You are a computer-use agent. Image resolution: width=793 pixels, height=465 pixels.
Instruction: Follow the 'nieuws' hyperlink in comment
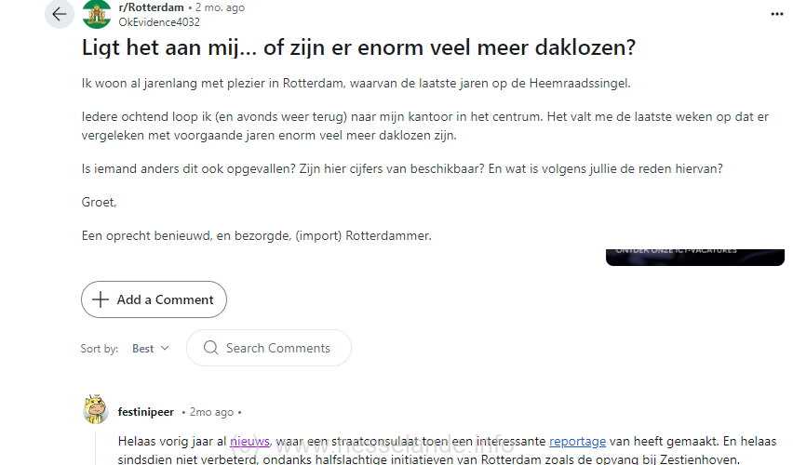pos(249,441)
